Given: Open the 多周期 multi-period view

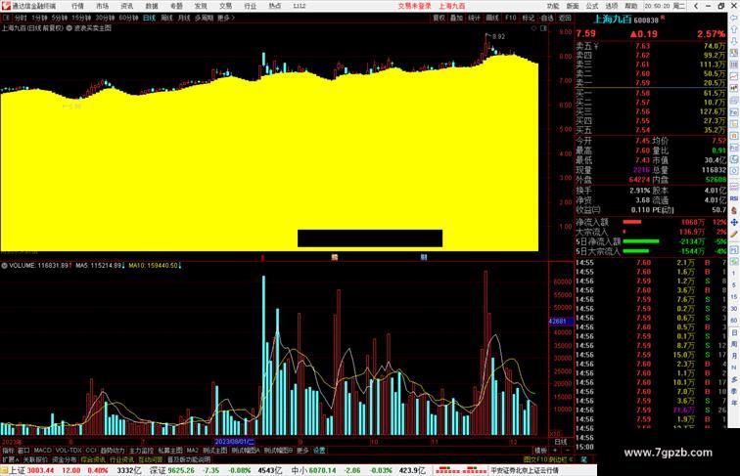Looking at the screenshot, I should pyautogui.click(x=204, y=18).
